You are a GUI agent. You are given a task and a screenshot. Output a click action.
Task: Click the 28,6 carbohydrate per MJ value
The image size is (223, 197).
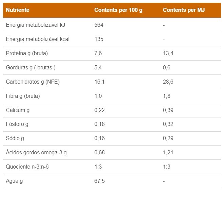tap(168, 82)
